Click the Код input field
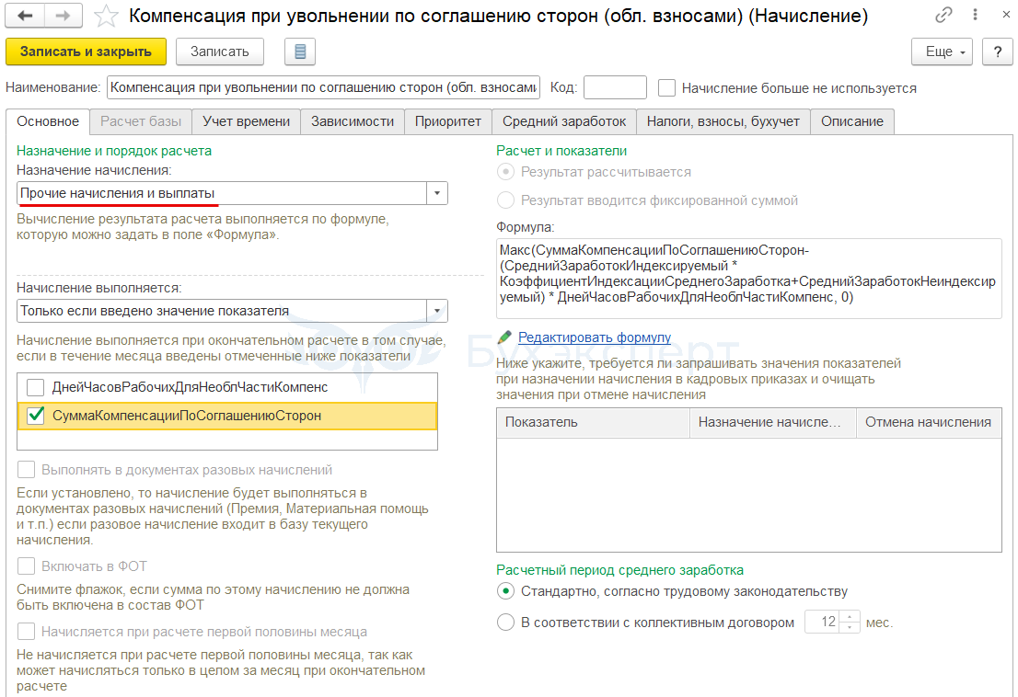The height and width of the screenshot is (697, 1018). [x=615, y=87]
